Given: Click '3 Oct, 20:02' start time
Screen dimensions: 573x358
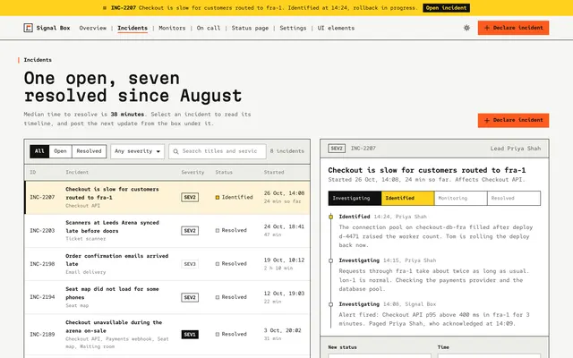Looking at the screenshot, I should coord(283,330).
